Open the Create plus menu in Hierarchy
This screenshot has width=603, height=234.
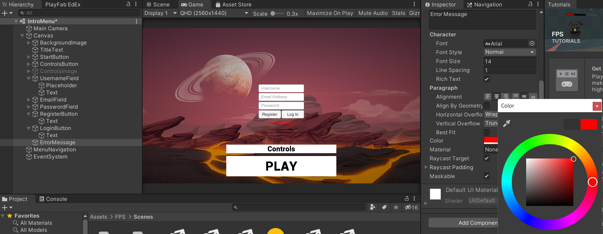coord(7,13)
